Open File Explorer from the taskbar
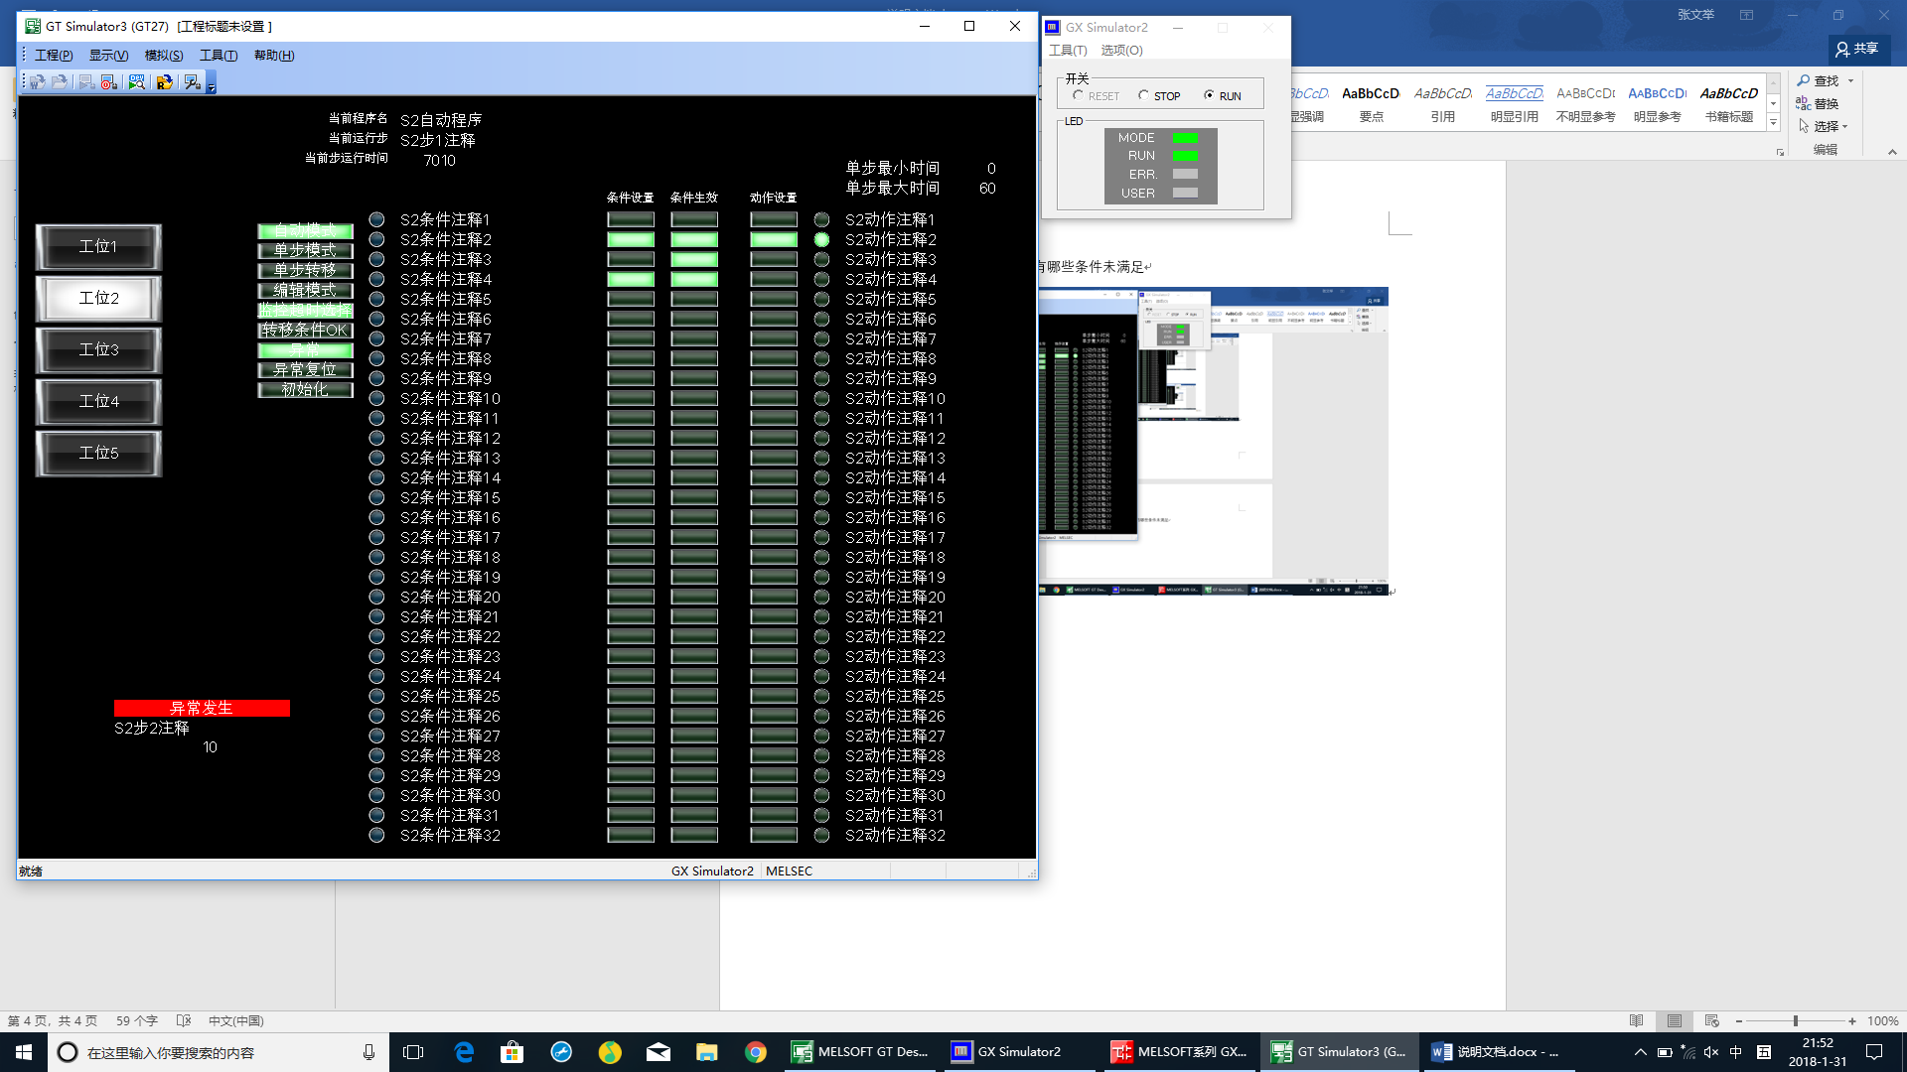This screenshot has height=1072, width=1907. [706, 1052]
